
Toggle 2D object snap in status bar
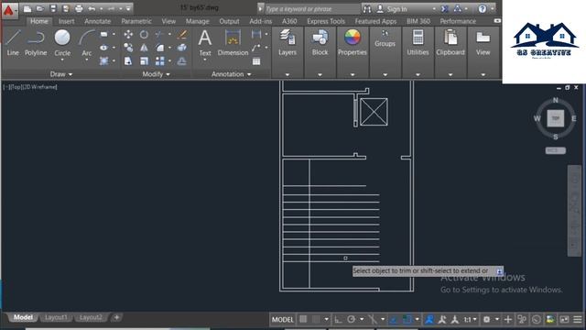click(407, 319)
